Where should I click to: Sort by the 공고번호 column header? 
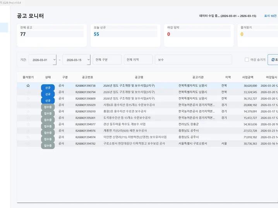(x=85, y=77)
